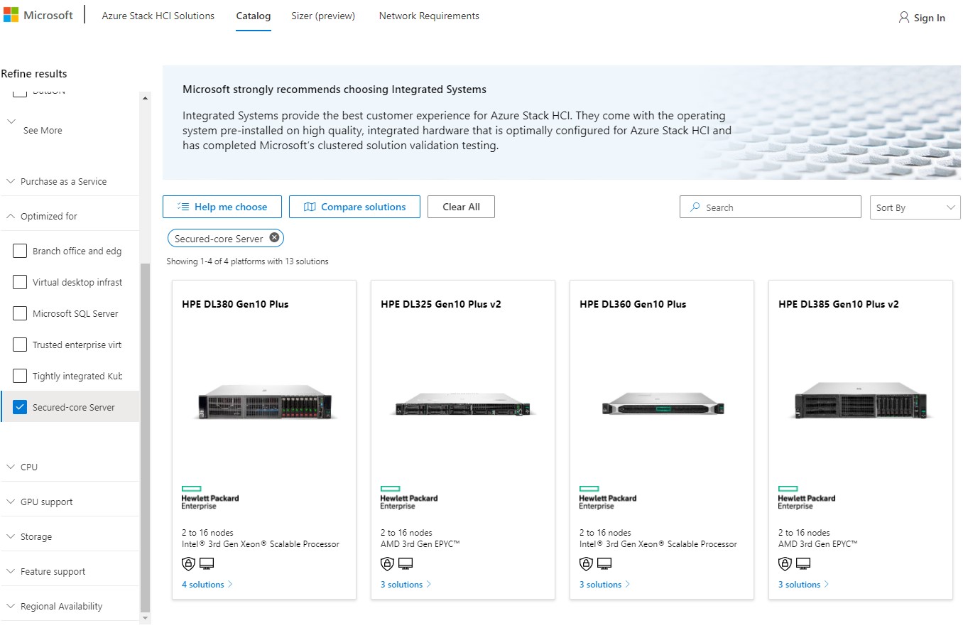Open 4 solutions for HPE DL380 Gen10 Plus
963x628 pixels.
click(x=203, y=584)
